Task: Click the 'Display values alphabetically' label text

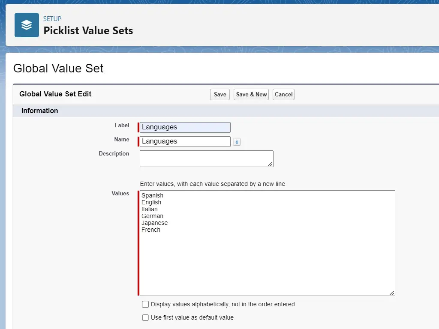Action: (x=223, y=304)
